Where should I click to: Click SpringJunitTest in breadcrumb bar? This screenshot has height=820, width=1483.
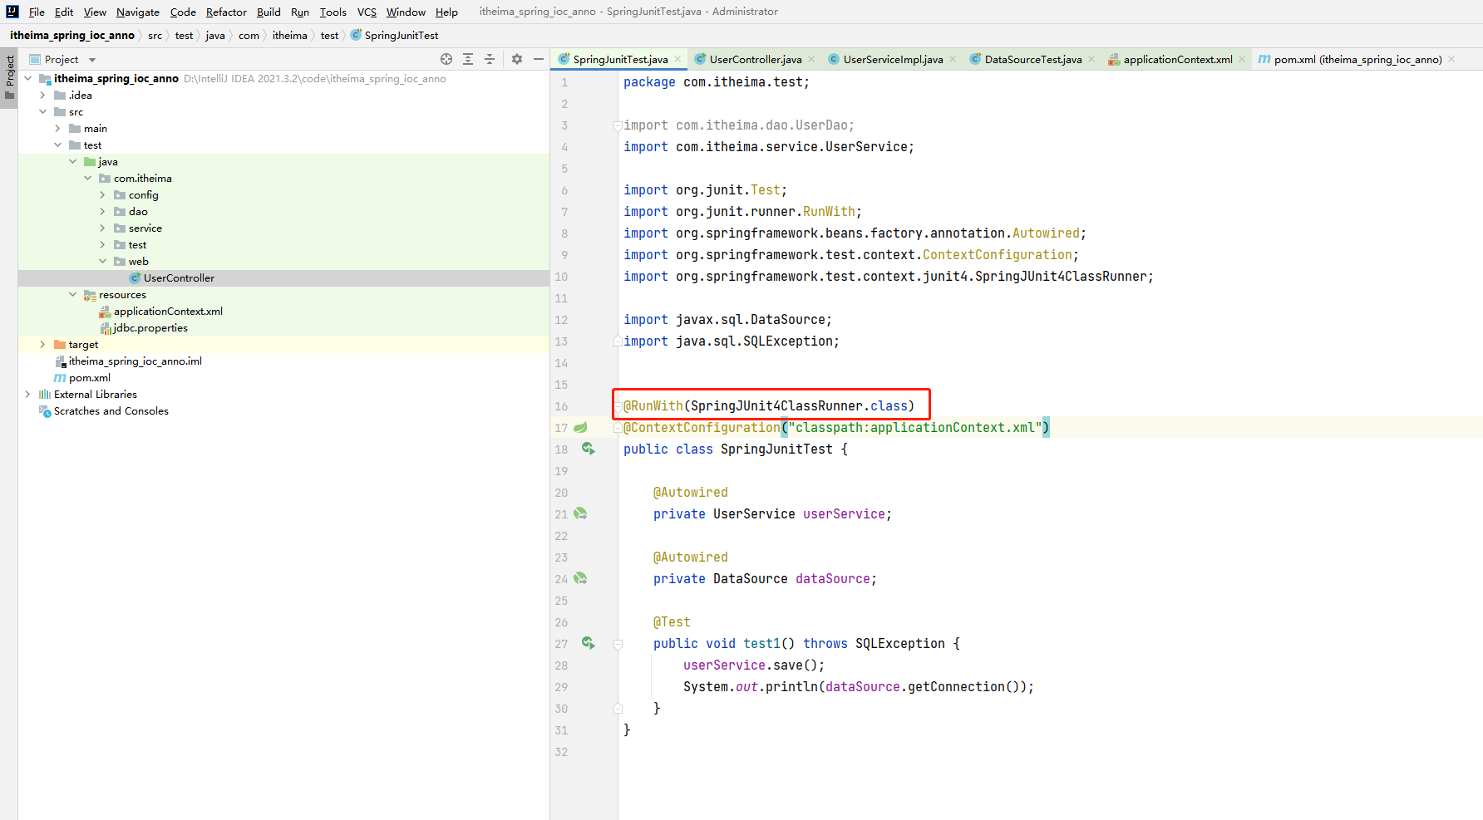pyautogui.click(x=401, y=35)
